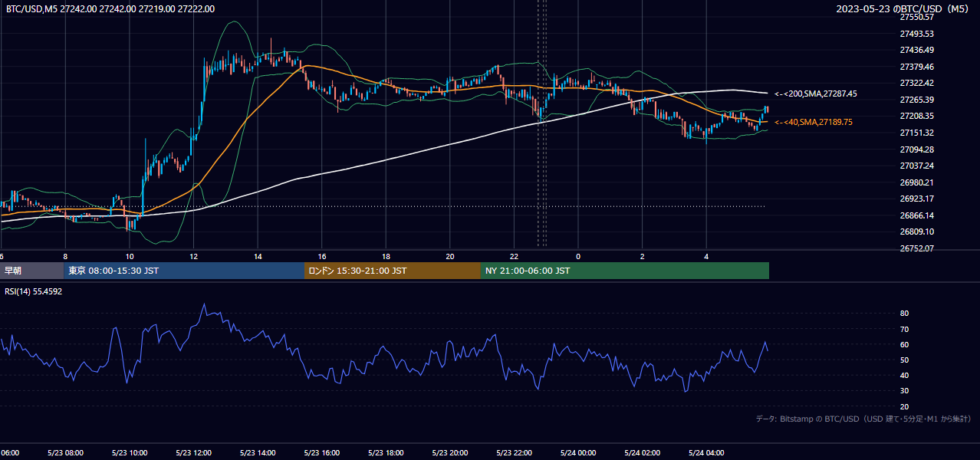Image resolution: width=980 pixels, height=460 pixels.
Task: Select the 40 SMA label reading 27189.75
Action: (x=813, y=122)
